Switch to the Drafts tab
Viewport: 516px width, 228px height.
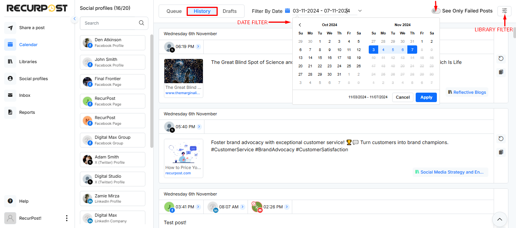(230, 11)
